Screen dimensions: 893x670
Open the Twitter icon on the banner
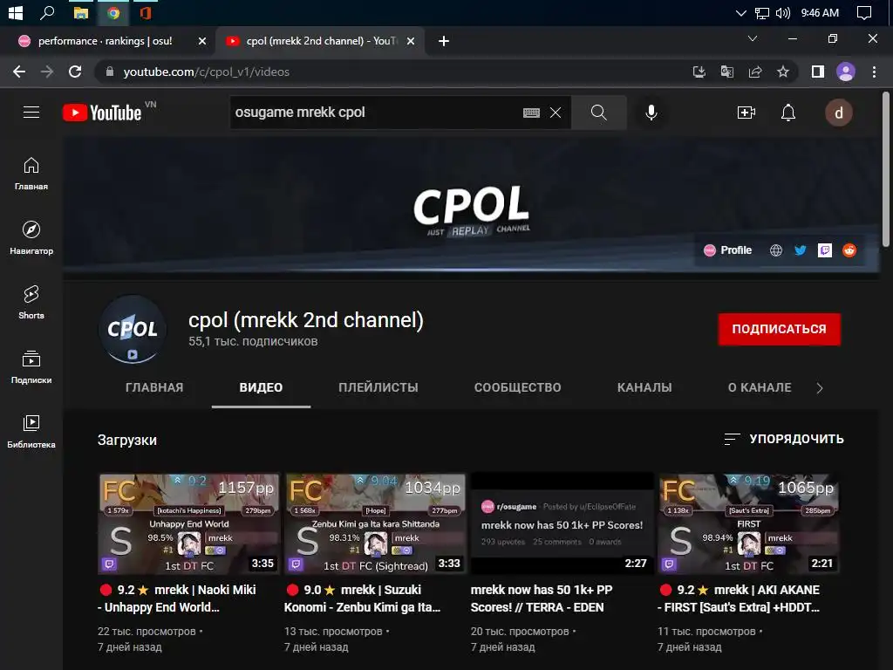(x=801, y=250)
